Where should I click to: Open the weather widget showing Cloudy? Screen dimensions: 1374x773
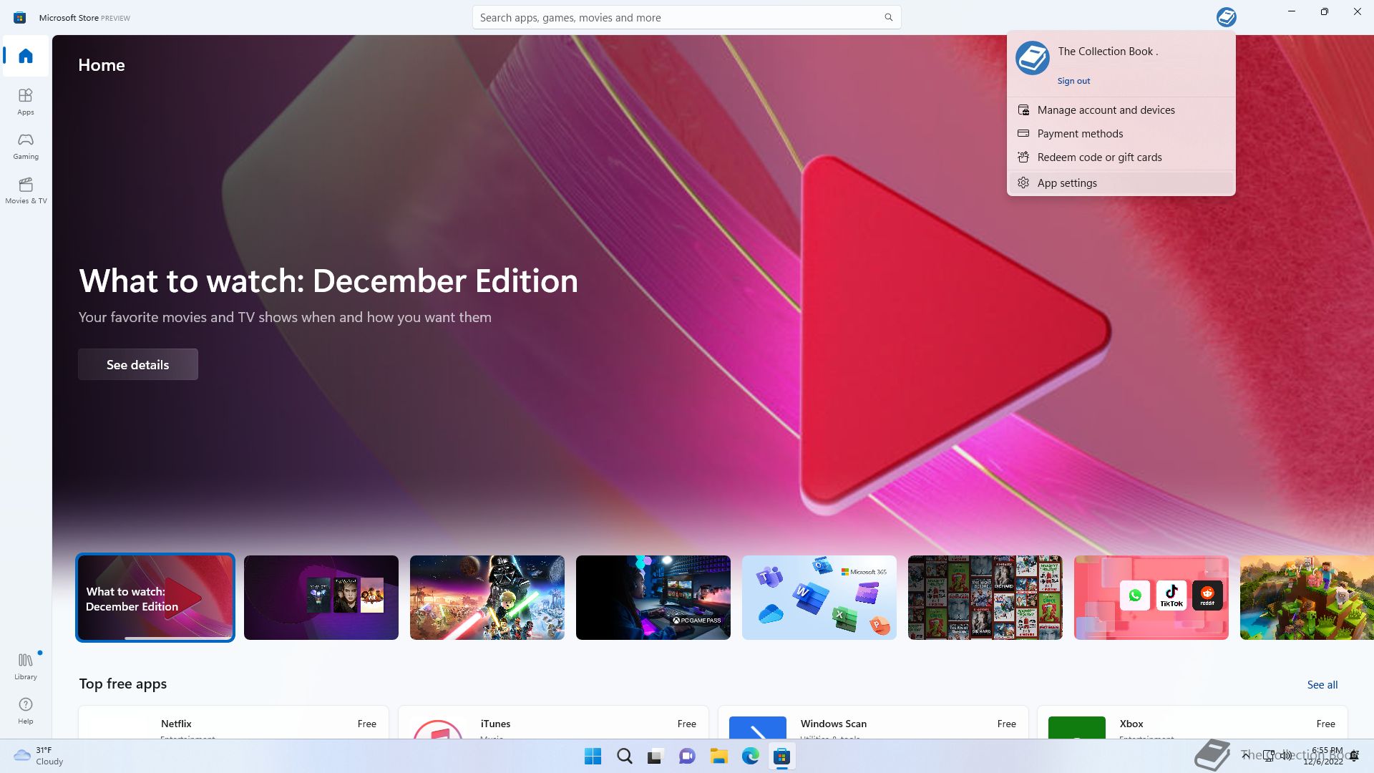(x=39, y=756)
